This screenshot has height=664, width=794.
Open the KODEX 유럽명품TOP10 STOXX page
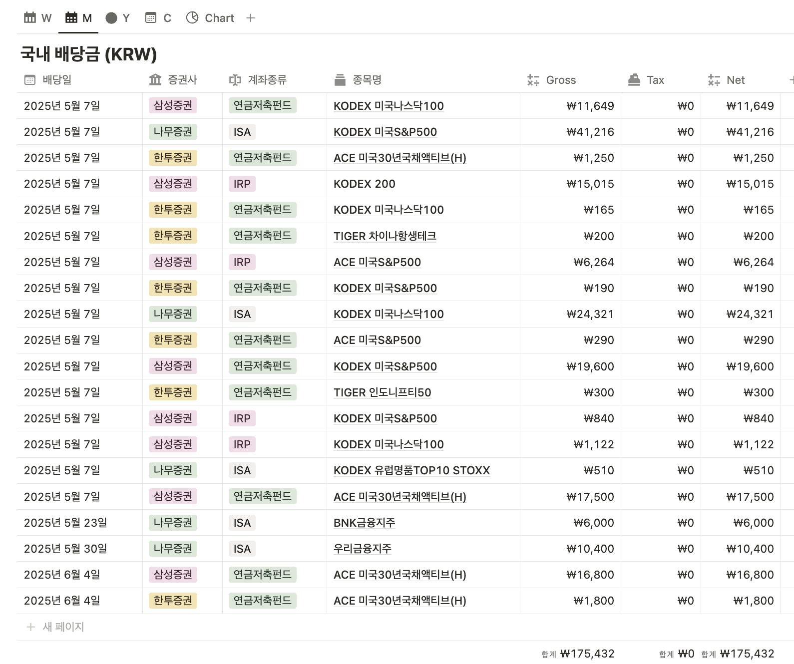point(412,471)
